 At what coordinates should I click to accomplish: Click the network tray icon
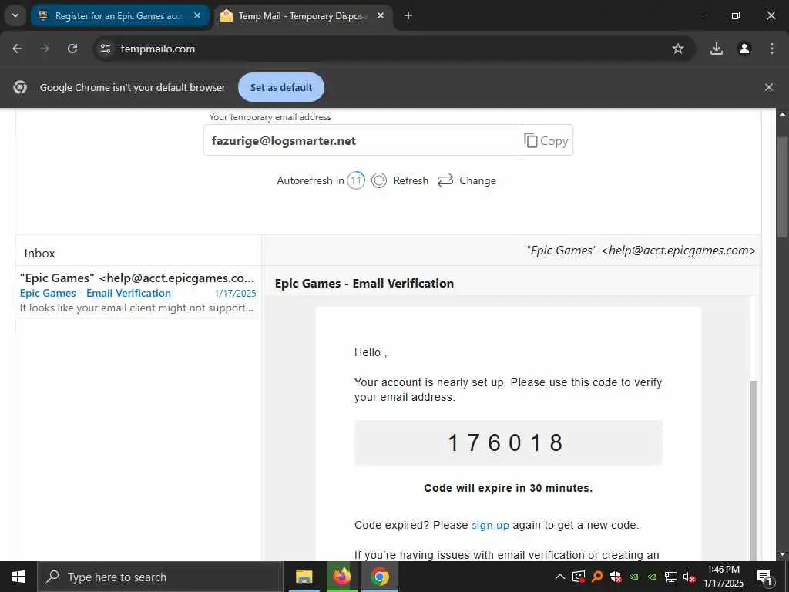tap(671, 577)
